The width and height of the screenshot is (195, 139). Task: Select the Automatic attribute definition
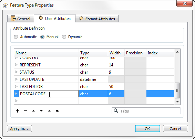point(16,37)
